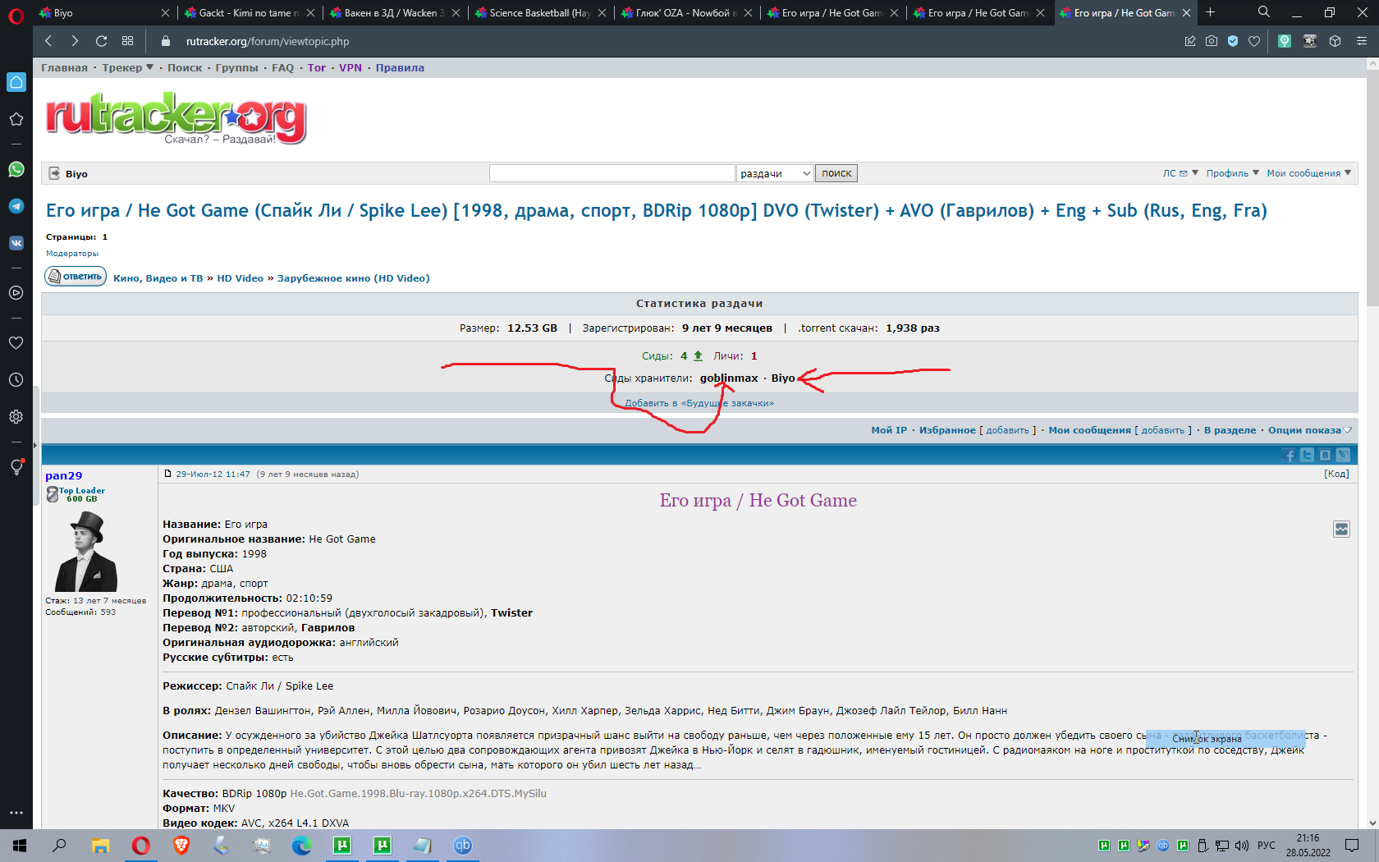Share post on VKontakte

pos(1325,455)
